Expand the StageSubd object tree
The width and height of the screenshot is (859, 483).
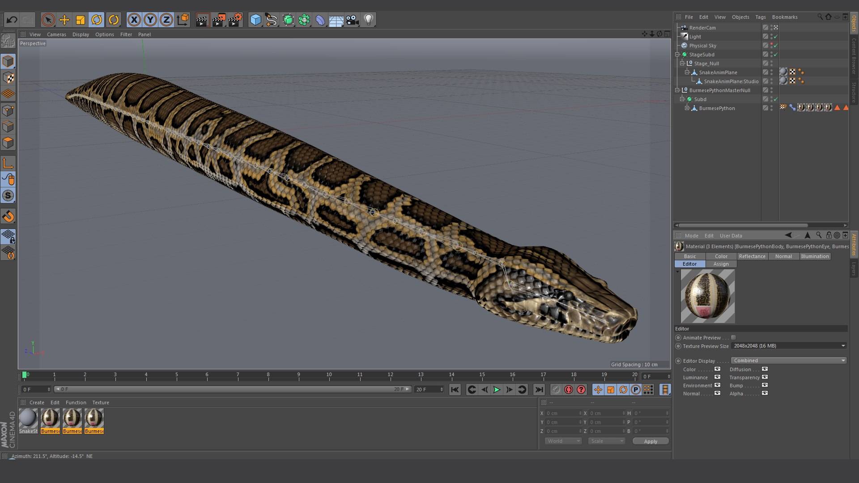677,54
